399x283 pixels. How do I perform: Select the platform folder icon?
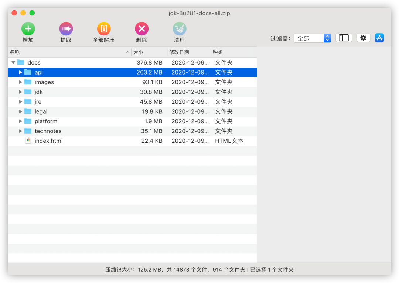click(x=28, y=121)
